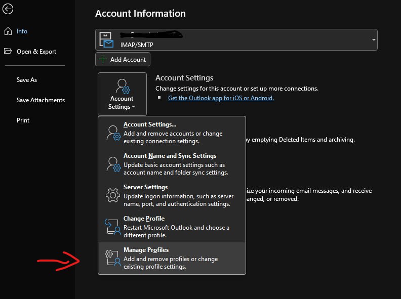Click the Account Information heading
Image resolution: width=401 pixels, height=299 pixels.
pyautogui.click(x=140, y=13)
